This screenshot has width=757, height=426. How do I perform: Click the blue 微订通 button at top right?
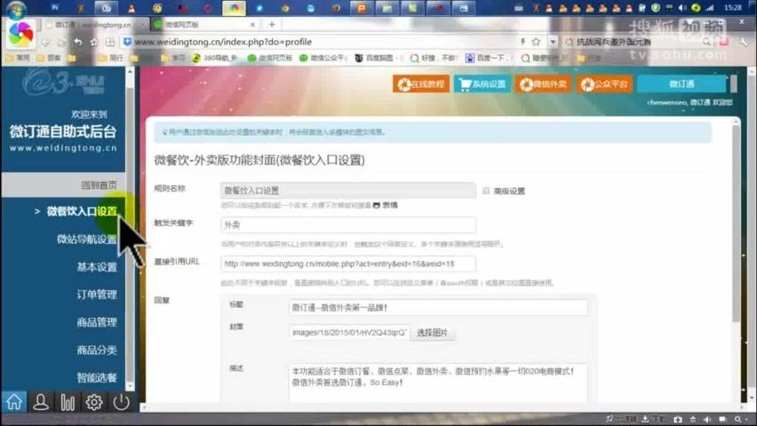(x=681, y=84)
